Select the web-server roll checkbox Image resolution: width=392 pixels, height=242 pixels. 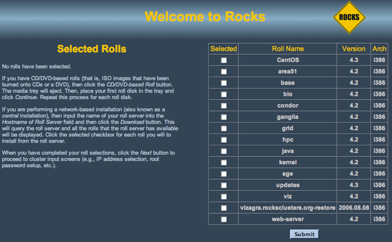[x=224, y=219]
